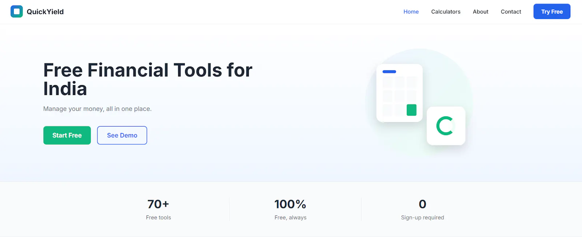This screenshot has height=237, width=582.
Task: Open the Contact nav link
Action: pyautogui.click(x=511, y=12)
